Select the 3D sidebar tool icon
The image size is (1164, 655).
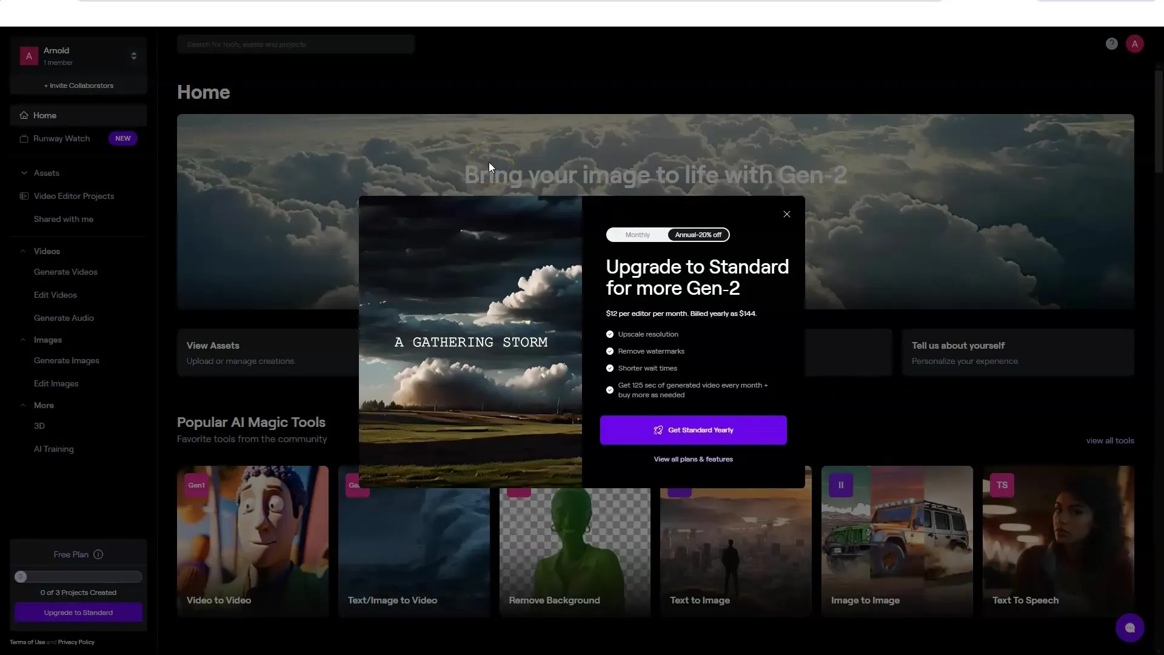39,425
